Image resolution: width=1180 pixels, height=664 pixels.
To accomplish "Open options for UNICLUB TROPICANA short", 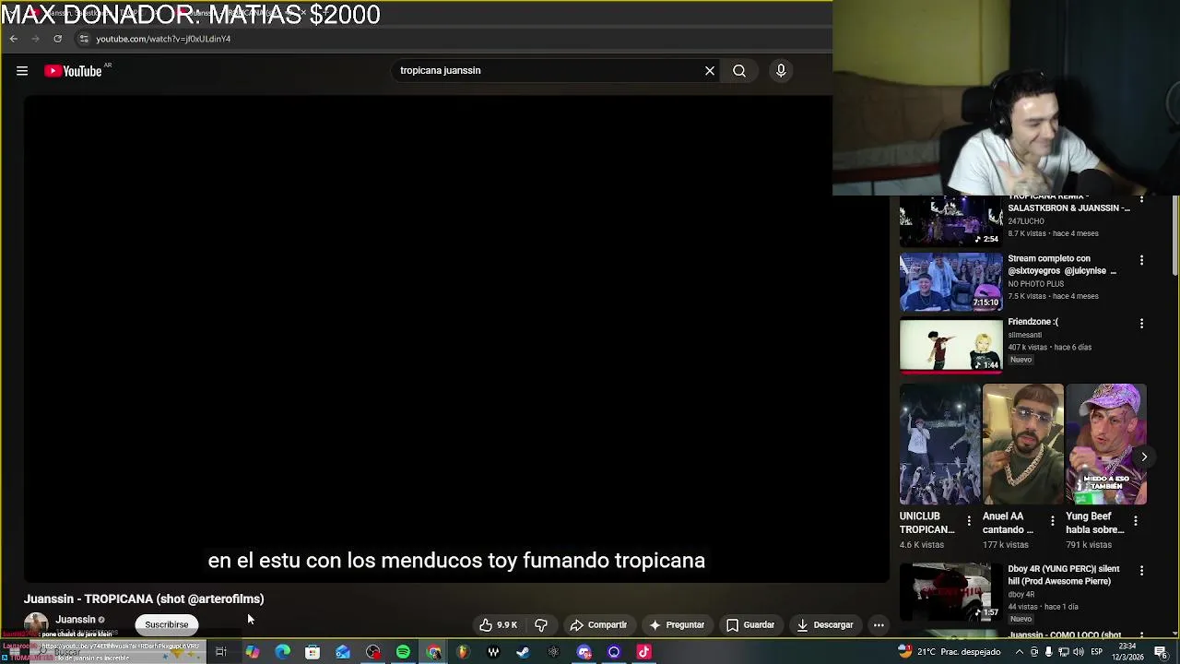I will tap(969, 521).
